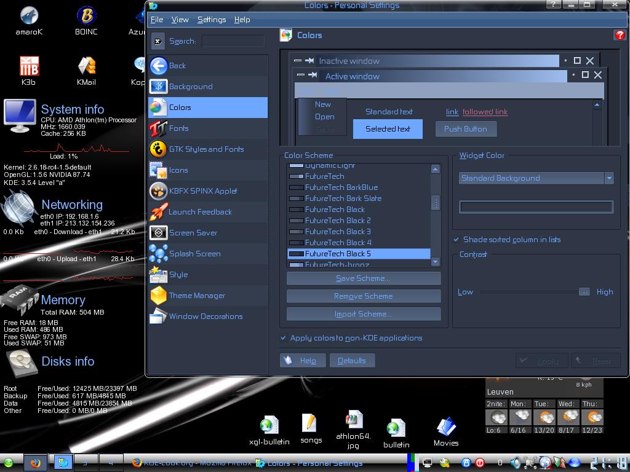Open the View menu

click(x=180, y=20)
